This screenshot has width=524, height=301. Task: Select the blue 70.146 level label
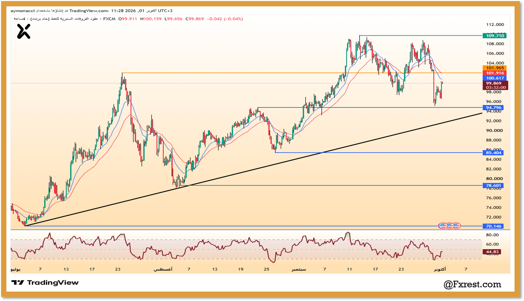(493, 226)
